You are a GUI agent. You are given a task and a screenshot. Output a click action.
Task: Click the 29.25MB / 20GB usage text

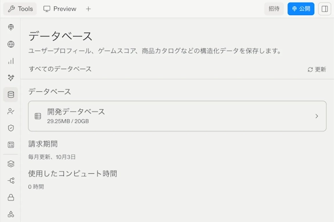(68, 121)
